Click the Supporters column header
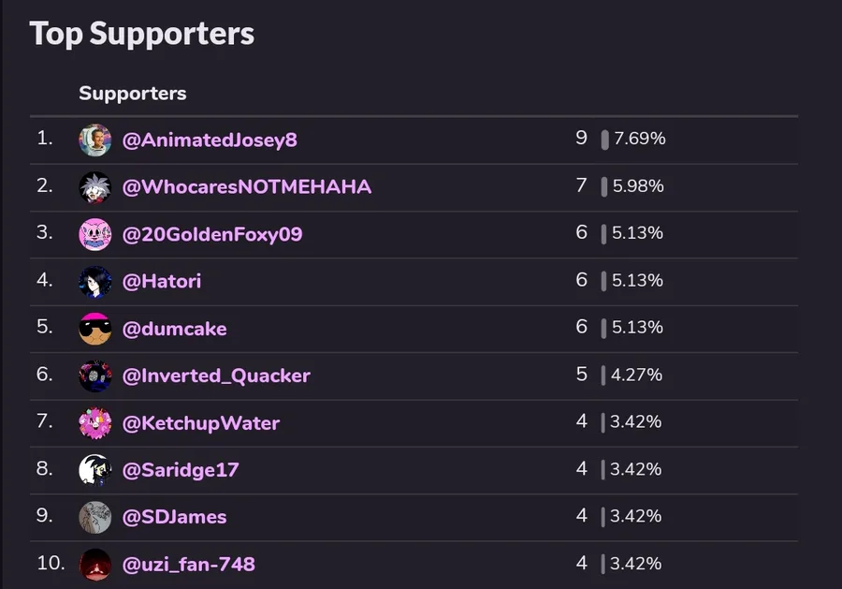Image resolution: width=842 pixels, height=589 pixels. [133, 94]
